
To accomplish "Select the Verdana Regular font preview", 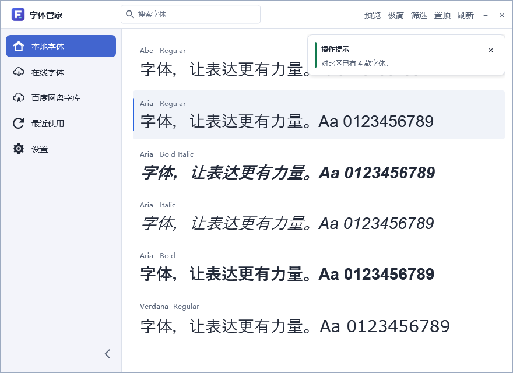I will [x=319, y=319].
